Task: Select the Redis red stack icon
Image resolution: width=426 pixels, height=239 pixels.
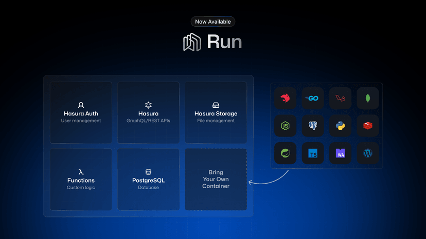Action: tap(368, 126)
